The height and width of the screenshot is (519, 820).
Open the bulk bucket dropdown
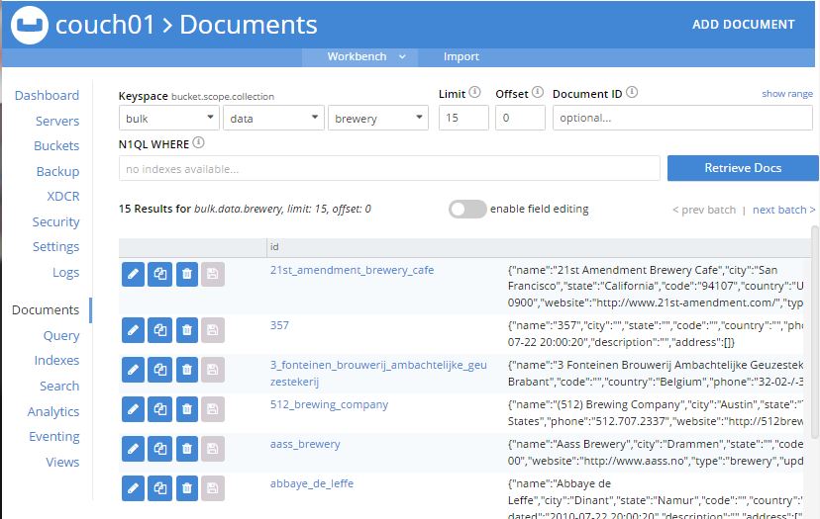(168, 118)
